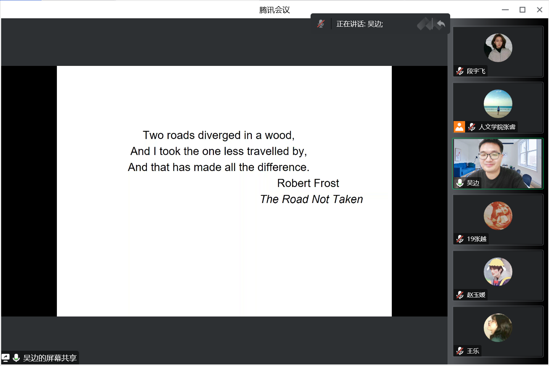Click 19张越's round avatar

pos(498,216)
